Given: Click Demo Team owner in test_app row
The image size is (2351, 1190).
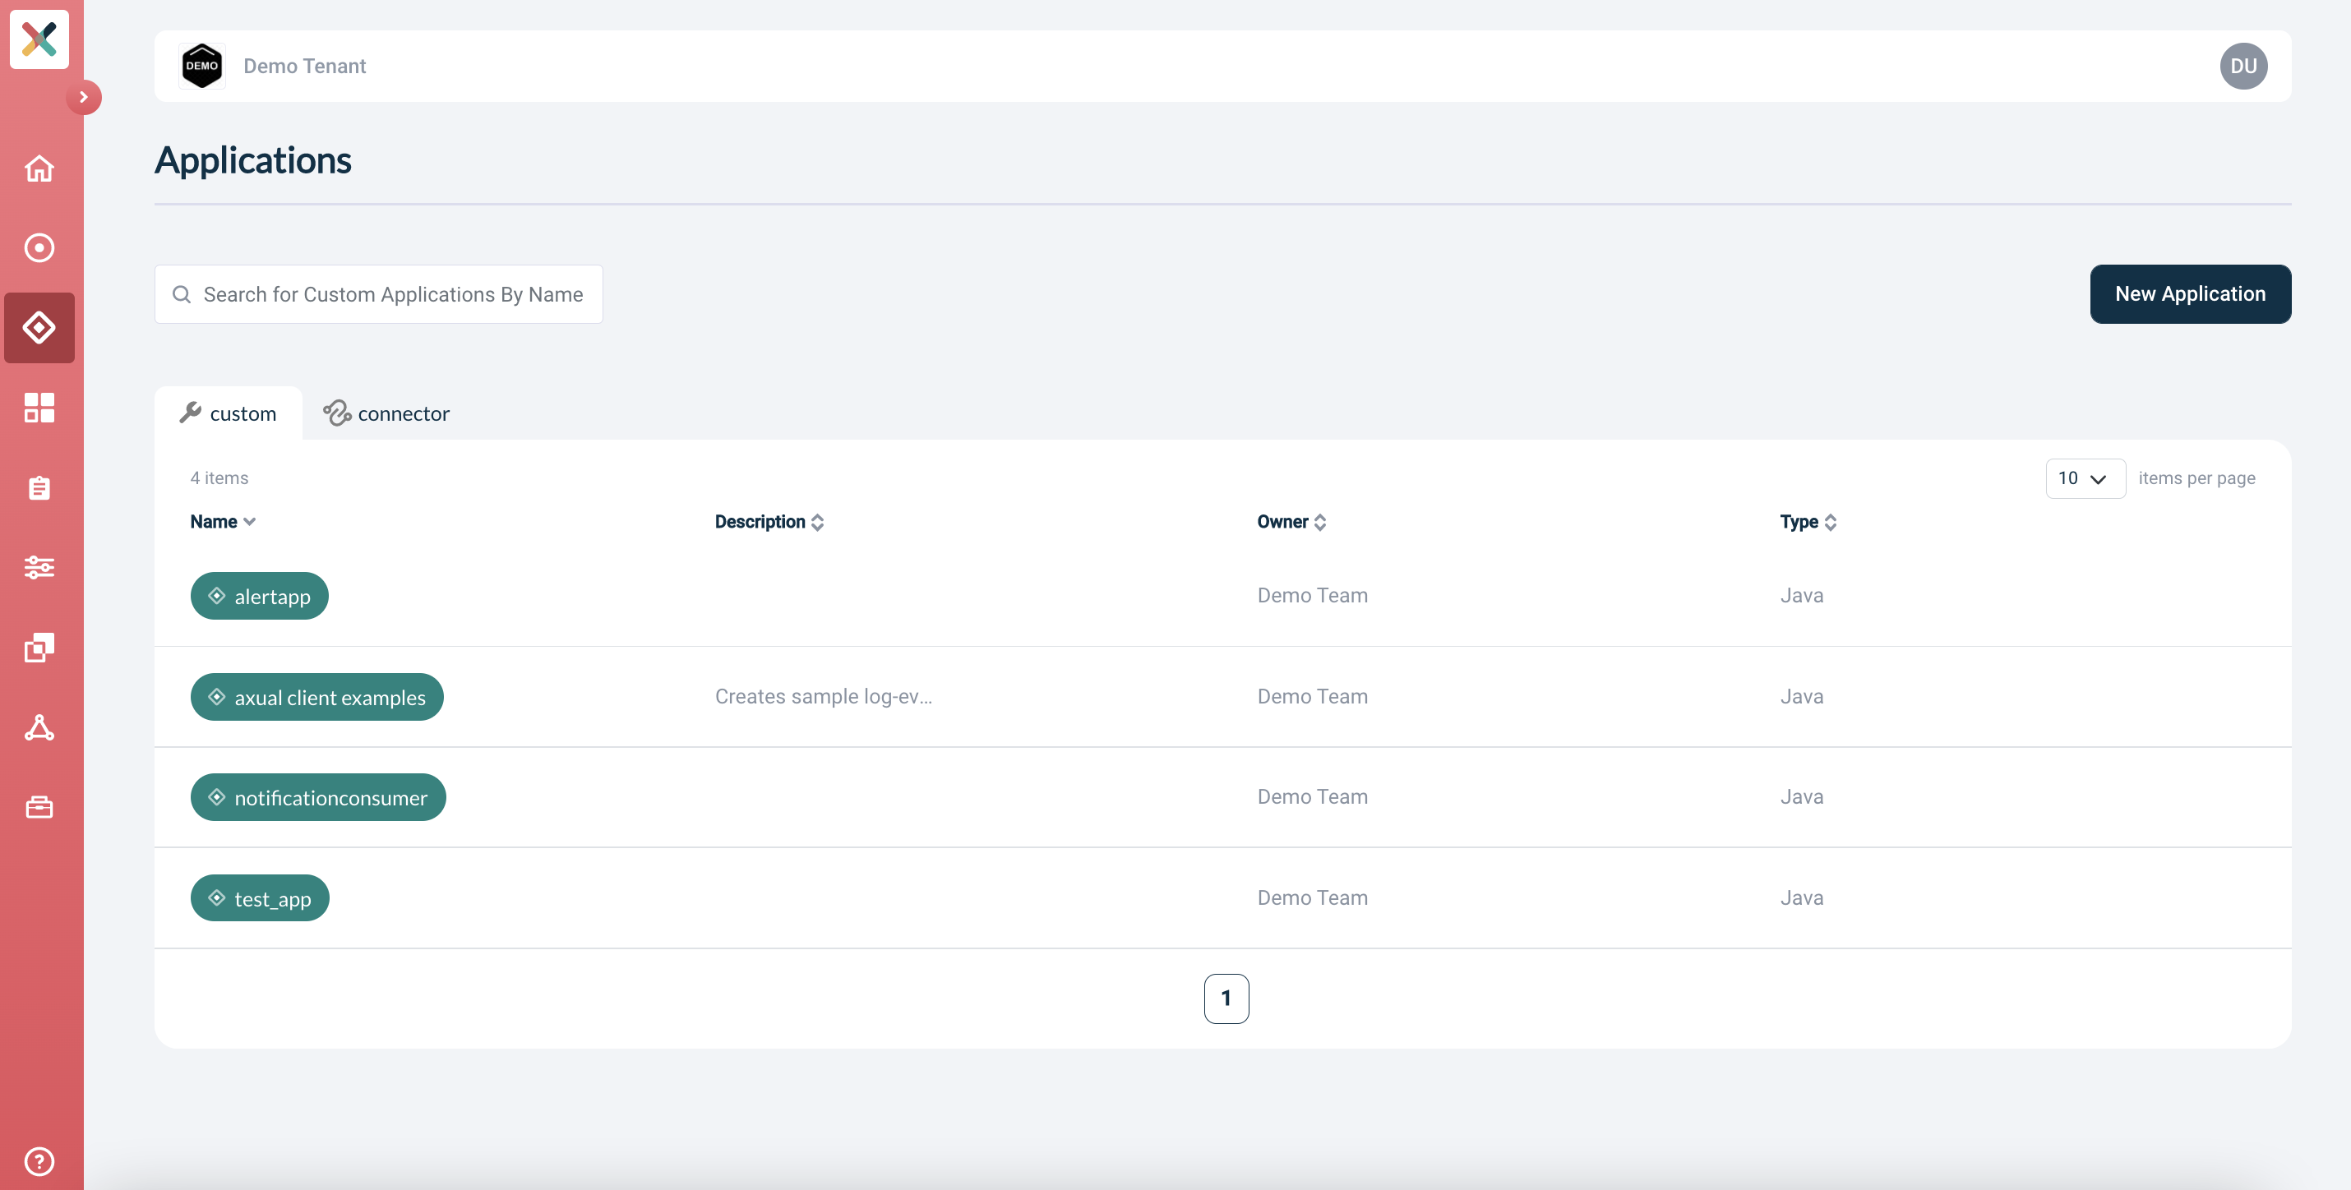Looking at the screenshot, I should [1313, 898].
